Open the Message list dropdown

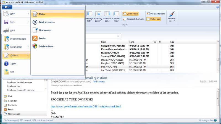pyautogui.click(x=89, y=17)
